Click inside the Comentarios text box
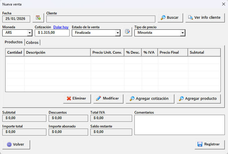 tap(180, 125)
